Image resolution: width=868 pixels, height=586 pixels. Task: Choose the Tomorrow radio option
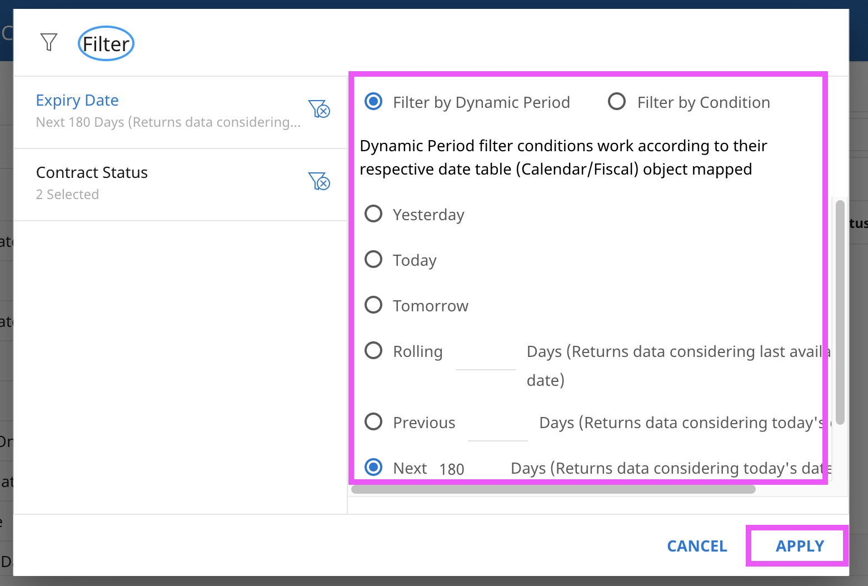pos(373,305)
